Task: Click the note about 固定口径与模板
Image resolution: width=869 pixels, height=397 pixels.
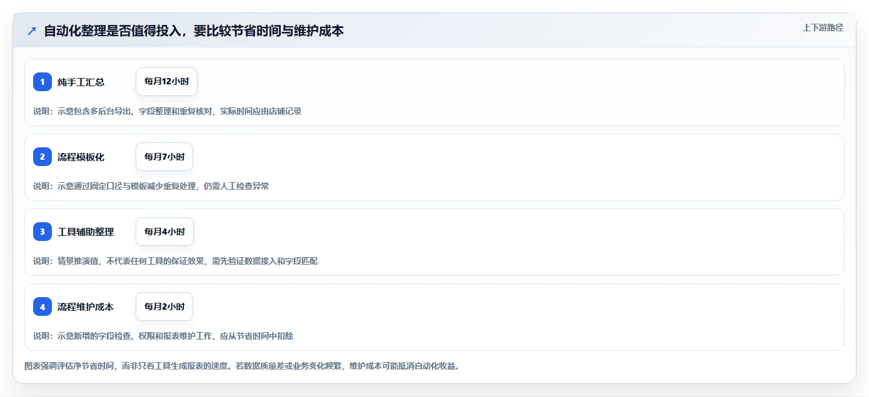Action: coord(151,186)
